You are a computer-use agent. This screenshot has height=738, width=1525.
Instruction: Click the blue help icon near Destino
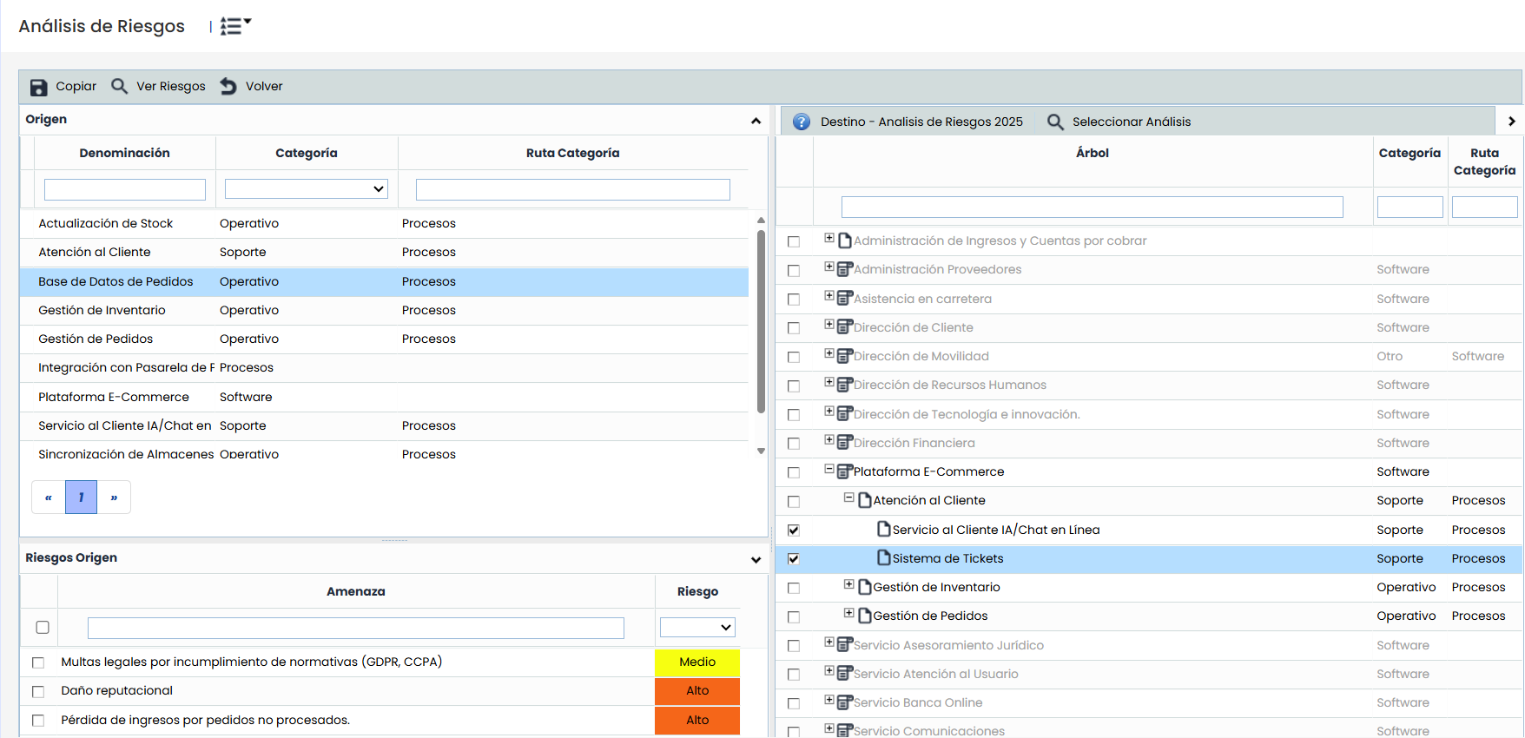802,122
